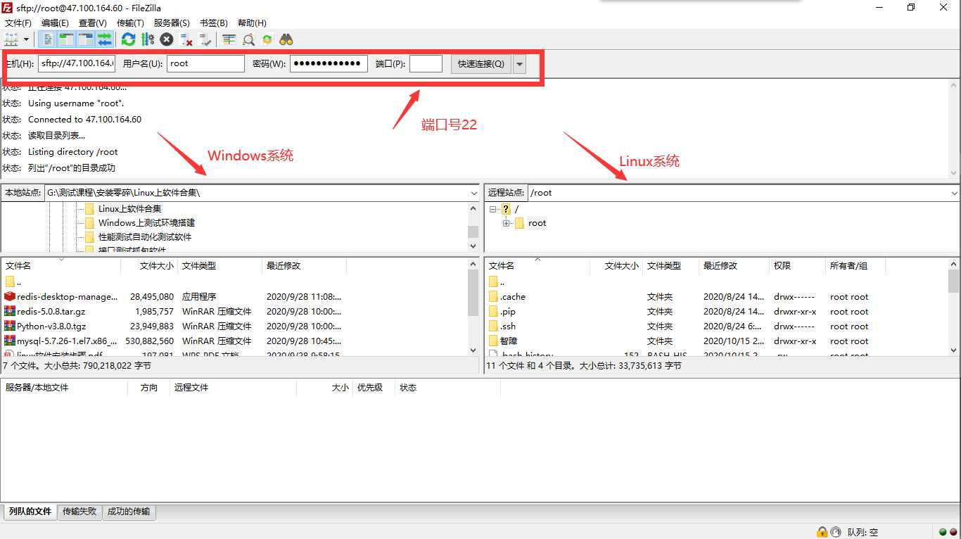Focus the 用户名 username field

click(205, 63)
